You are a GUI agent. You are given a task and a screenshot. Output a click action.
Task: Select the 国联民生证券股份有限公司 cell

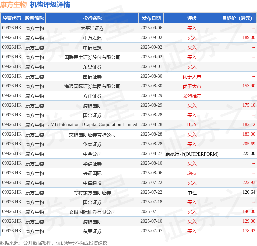click(x=92, y=57)
